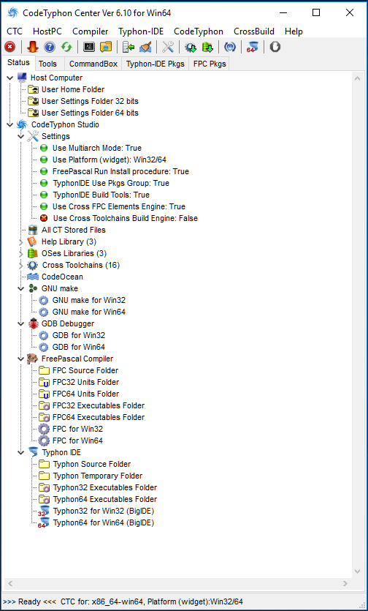Select 'TyphonIDE Build Tools: True' row
This screenshot has width=368, height=611.
pos(101,195)
